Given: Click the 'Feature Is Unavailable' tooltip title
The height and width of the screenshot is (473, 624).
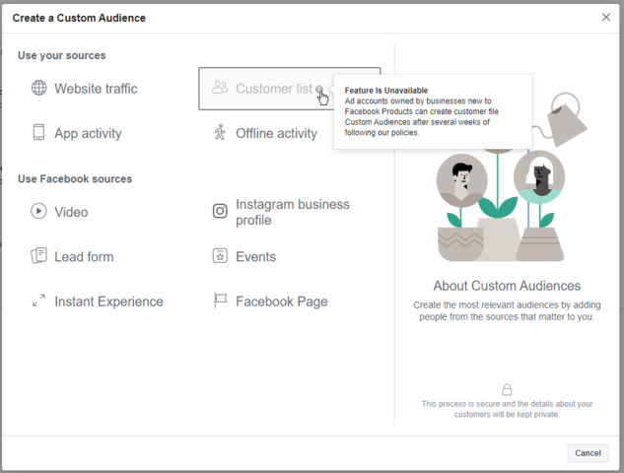Looking at the screenshot, I should pyautogui.click(x=386, y=91).
